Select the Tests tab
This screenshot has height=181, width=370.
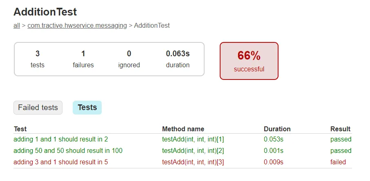(87, 108)
